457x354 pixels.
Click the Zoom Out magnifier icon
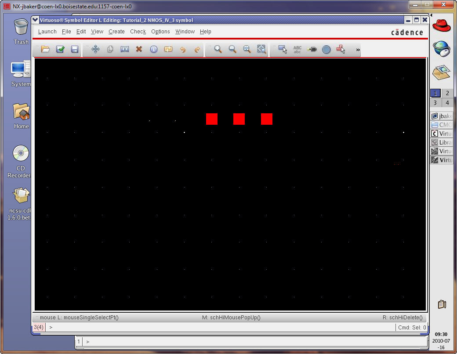[232, 49]
